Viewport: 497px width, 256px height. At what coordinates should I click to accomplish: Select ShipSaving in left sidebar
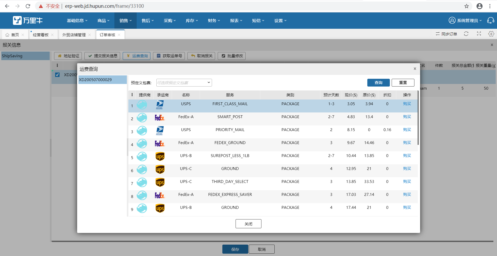click(25, 56)
